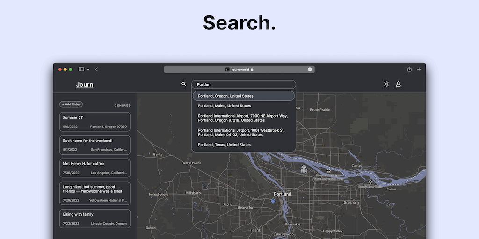Click the journ.world site favicon
Viewport: 479px width, 239px height.
click(227, 70)
